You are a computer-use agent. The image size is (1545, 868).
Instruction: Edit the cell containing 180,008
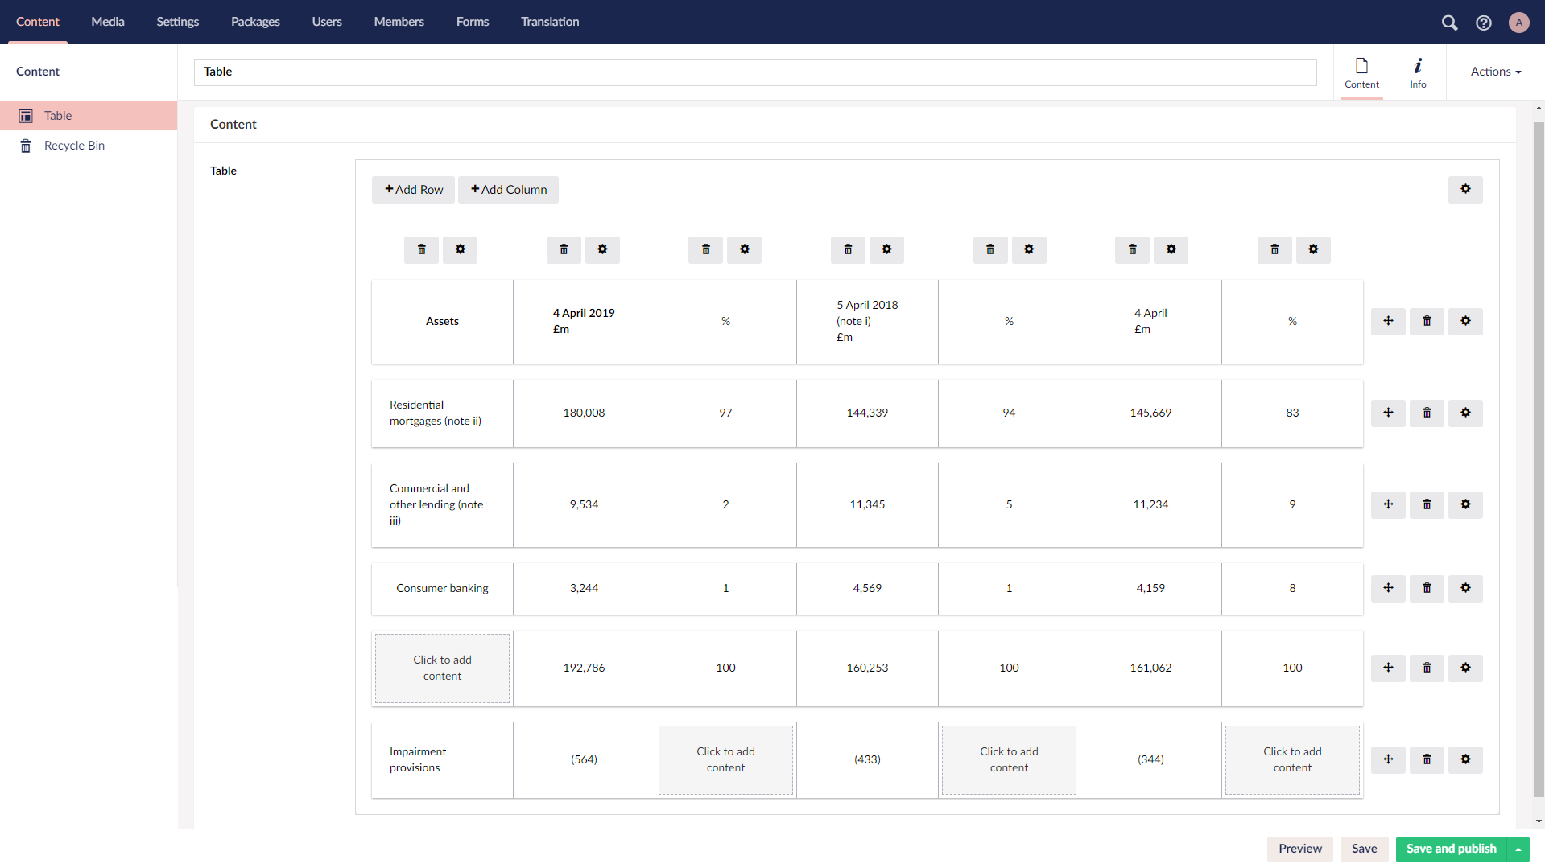tap(584, 413)
